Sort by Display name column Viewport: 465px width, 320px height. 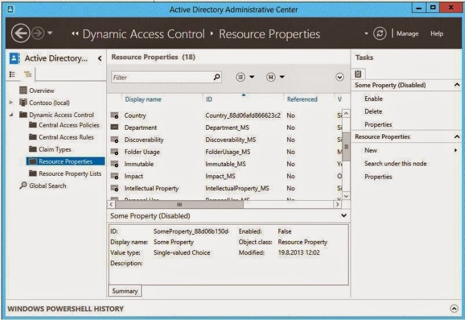coord(143,99)
